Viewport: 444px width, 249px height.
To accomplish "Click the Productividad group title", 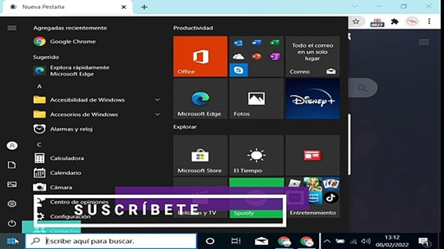I will pyautogui.click(x=193, y=28).
